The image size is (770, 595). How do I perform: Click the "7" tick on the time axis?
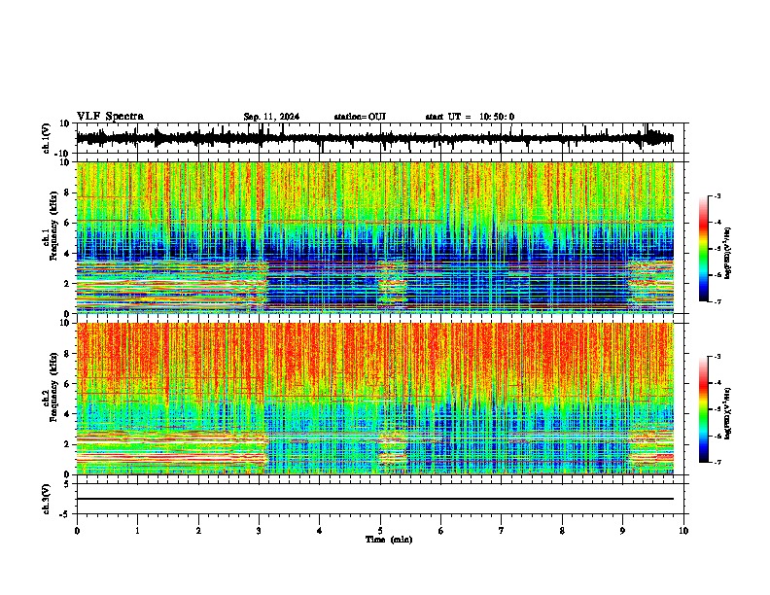click(x=502, y=531)
